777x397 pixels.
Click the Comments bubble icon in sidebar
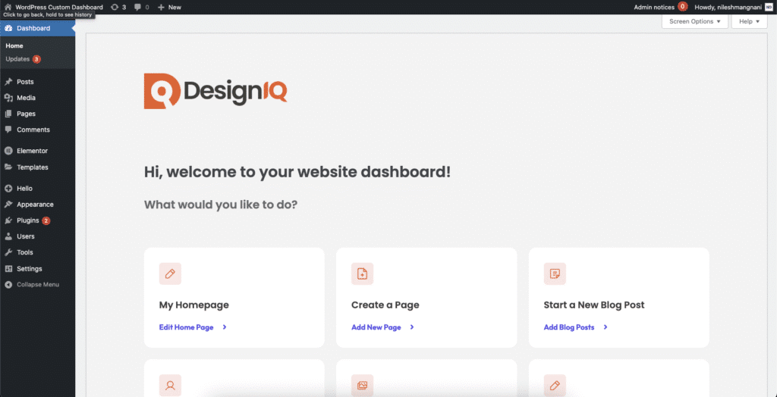tap(8, 130)
